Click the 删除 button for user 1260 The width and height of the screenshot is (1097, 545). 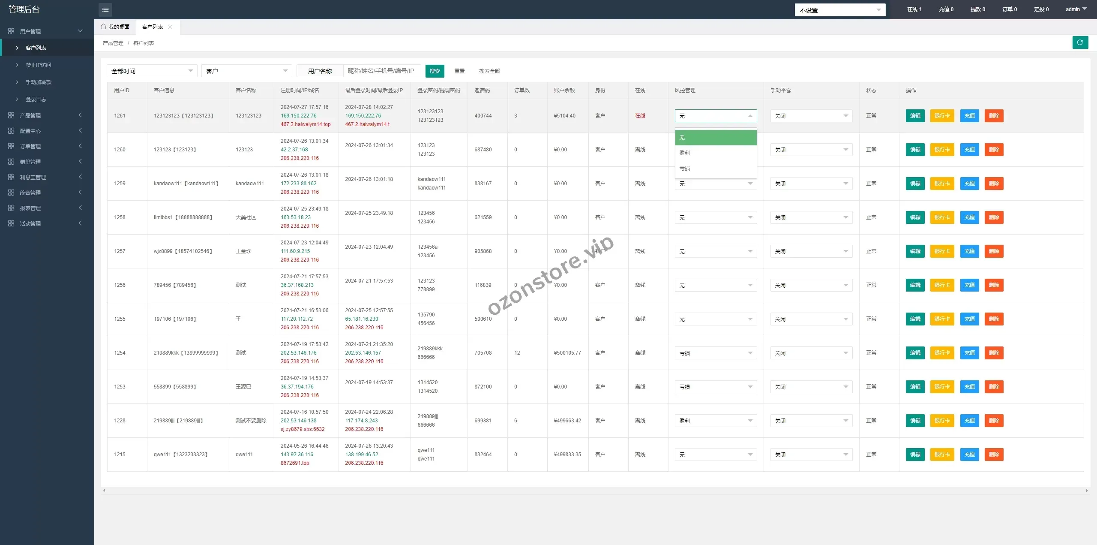(x=994, y=150)
